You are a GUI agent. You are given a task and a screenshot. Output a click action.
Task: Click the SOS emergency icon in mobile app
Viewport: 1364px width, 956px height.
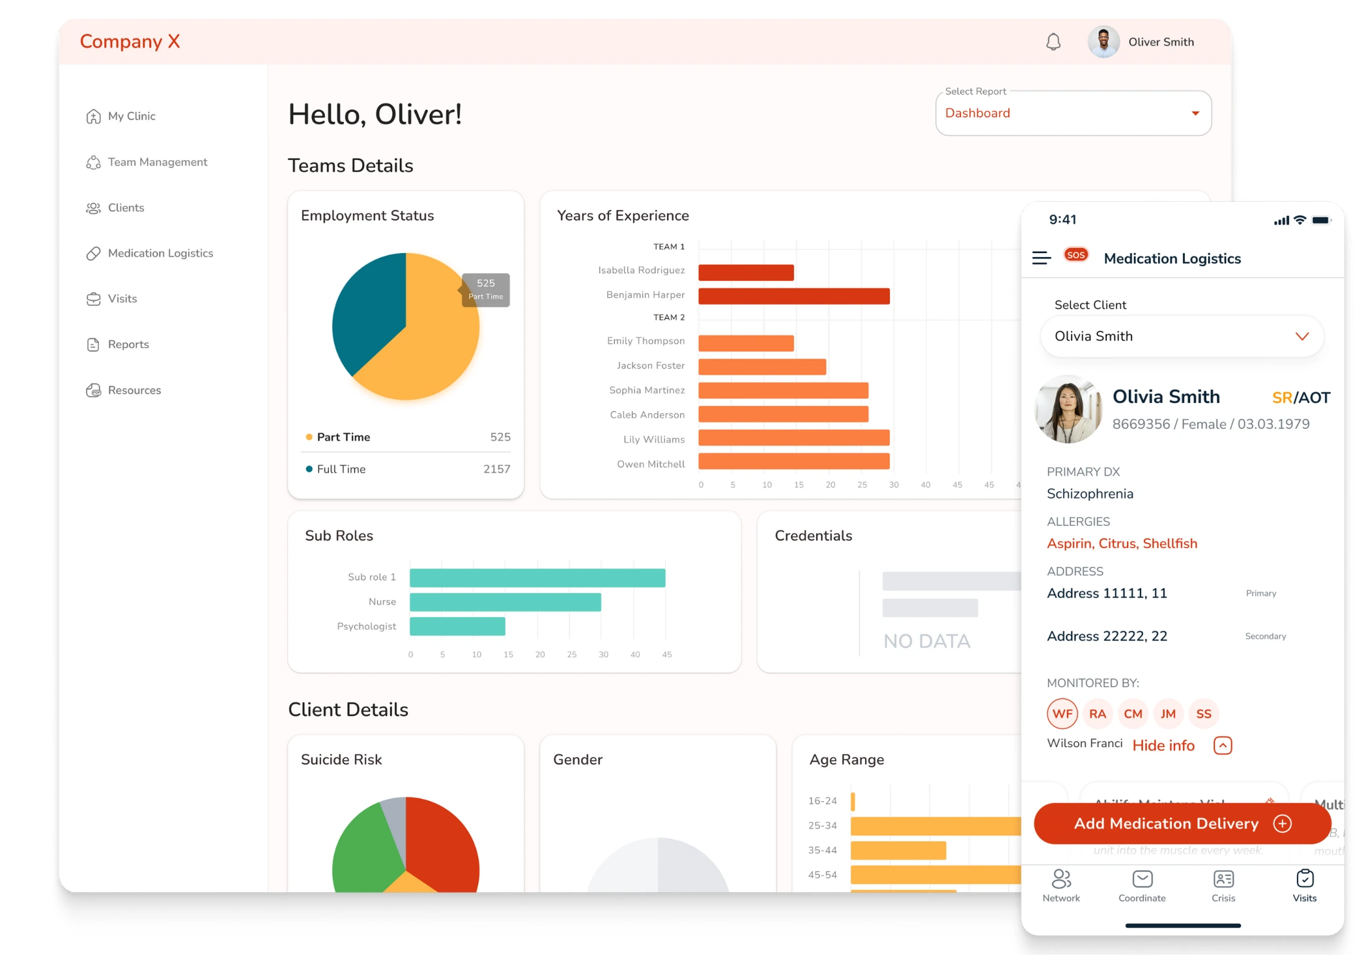tap(1077, 257)
